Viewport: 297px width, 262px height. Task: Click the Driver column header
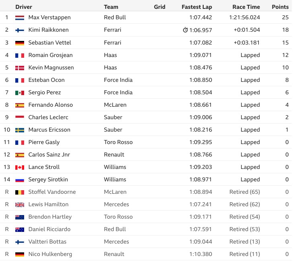(x=24, y=7)
